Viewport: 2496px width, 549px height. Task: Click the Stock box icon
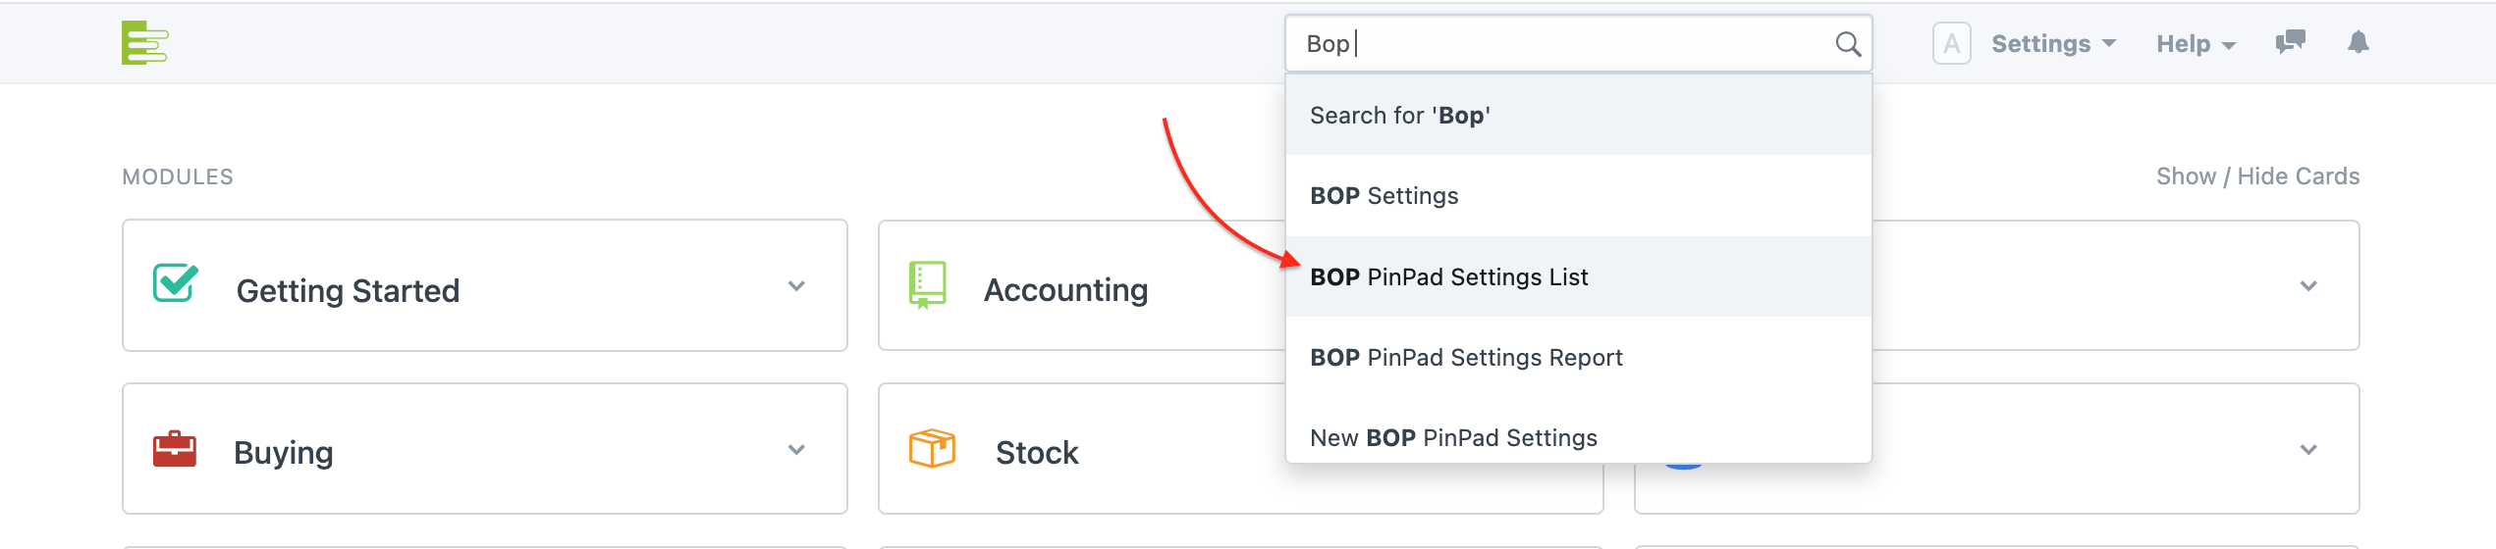tap(932, 448)
